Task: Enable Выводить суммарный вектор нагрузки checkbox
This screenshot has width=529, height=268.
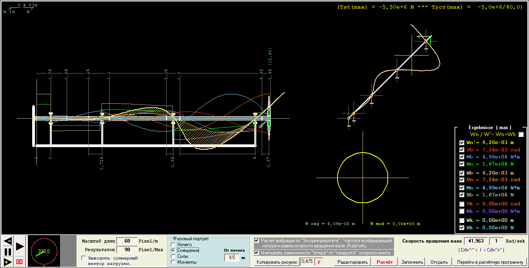Action: (84, 258)
